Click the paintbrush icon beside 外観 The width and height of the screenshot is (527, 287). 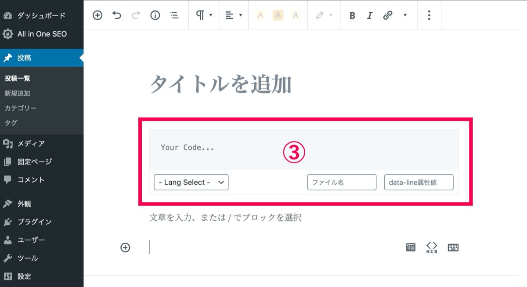tap(7, 204)
